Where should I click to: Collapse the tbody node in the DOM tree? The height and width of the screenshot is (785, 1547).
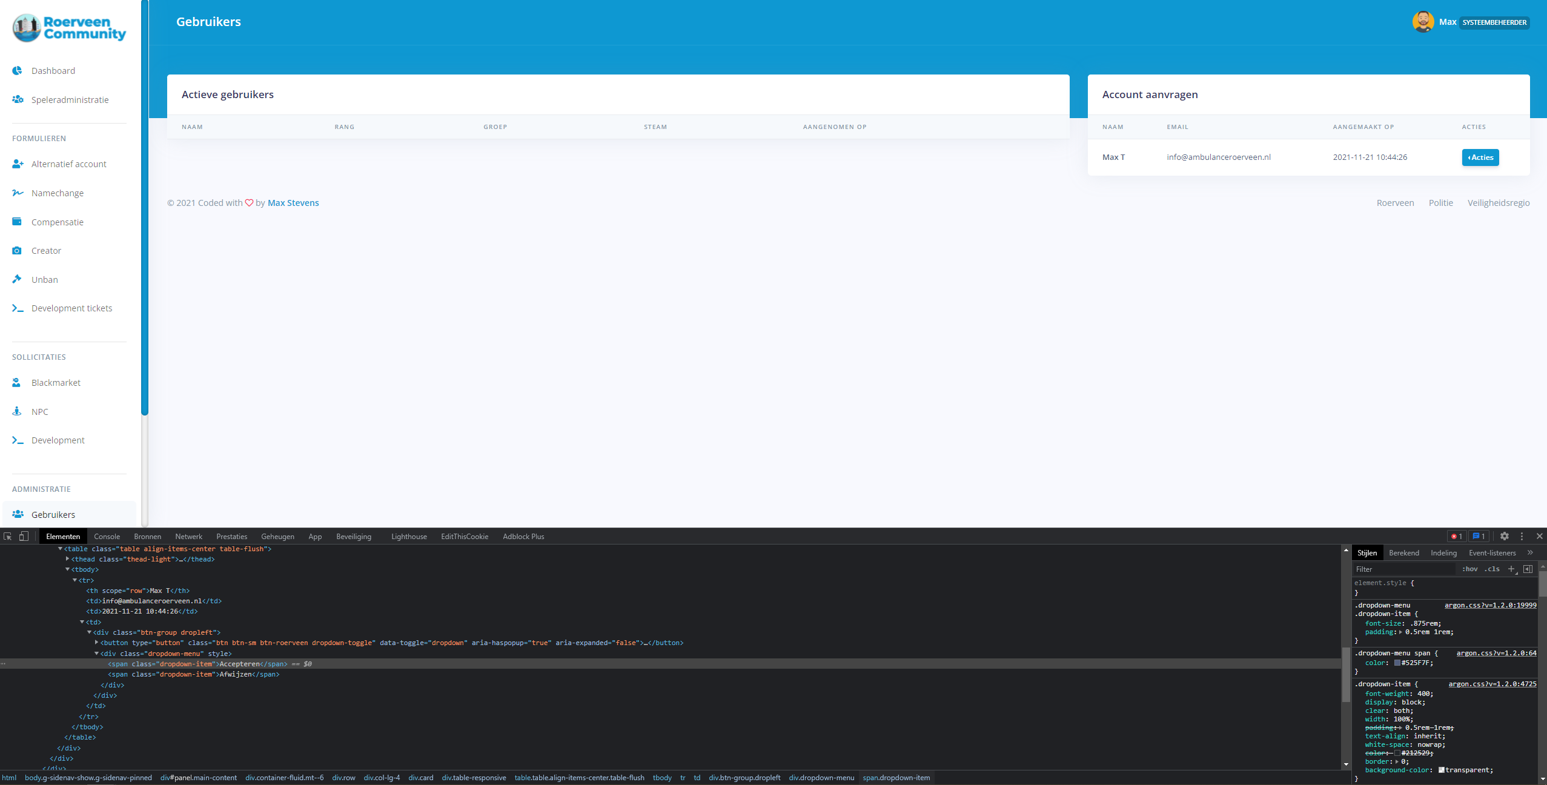[x=67, y=569]
